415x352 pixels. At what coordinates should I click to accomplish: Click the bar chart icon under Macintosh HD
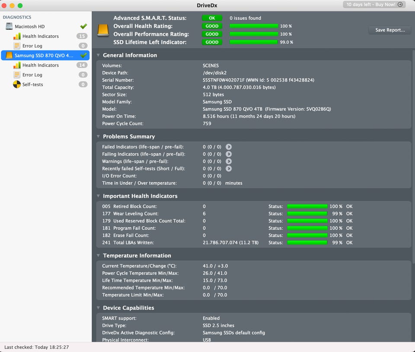tap(17, 36)
